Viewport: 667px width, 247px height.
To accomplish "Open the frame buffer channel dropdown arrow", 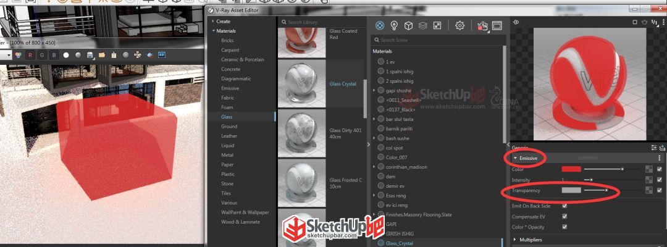I will (7, 56).
